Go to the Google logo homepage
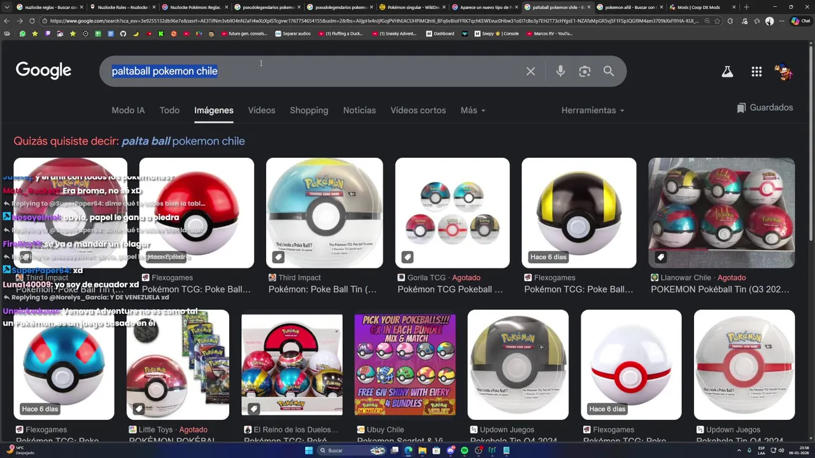The height and width of the screenshot is (458, 815). click(x=43, y=71)
